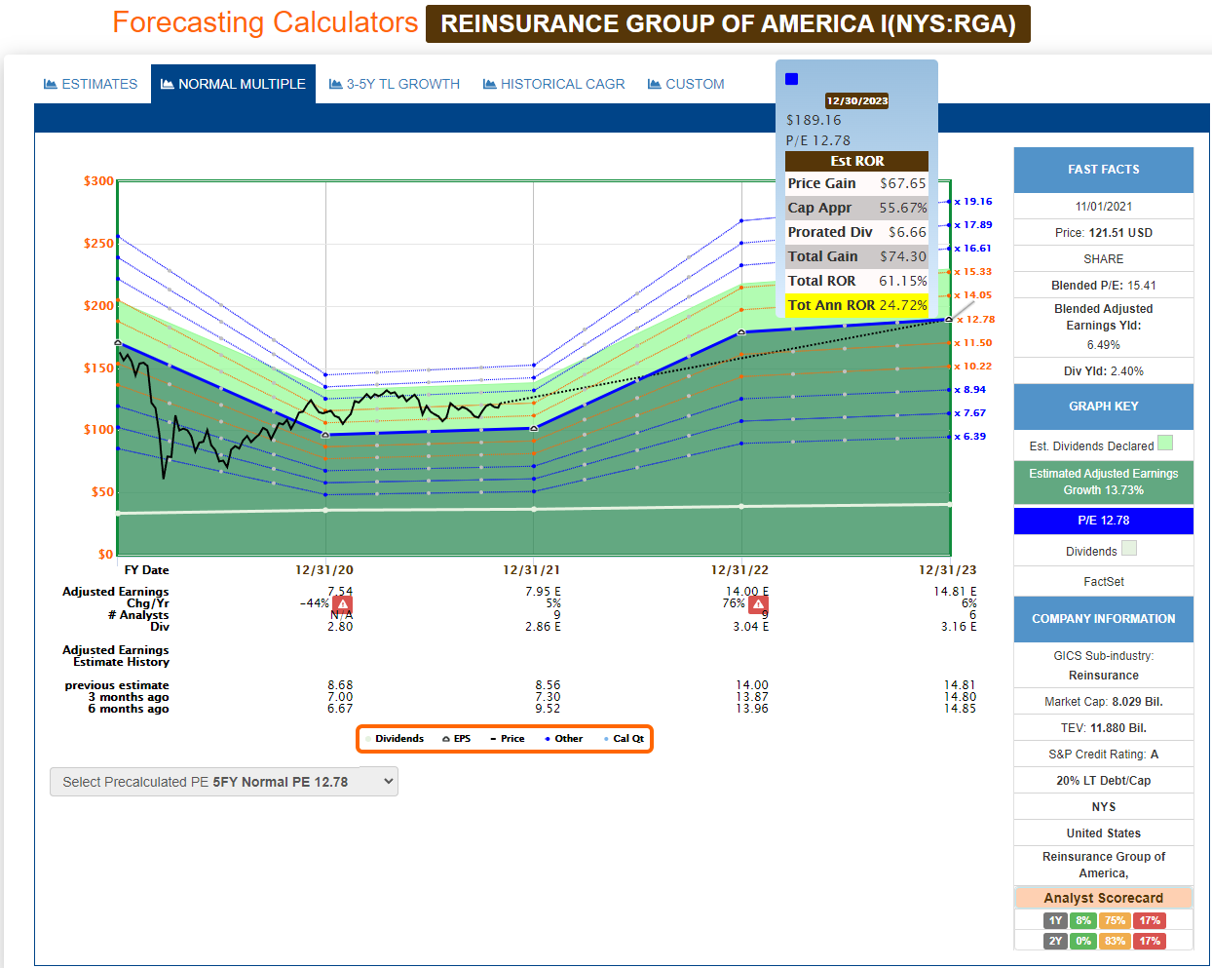Click the 1Y badge in Analyst Scorecard
Image resolution: width=1212 pixels, height=968 pixels.
[x=1055, y=920]
